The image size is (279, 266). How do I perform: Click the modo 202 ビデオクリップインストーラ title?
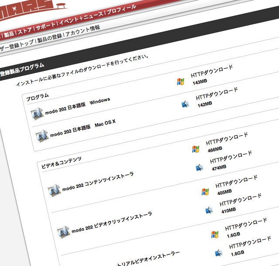pos(112,222)
